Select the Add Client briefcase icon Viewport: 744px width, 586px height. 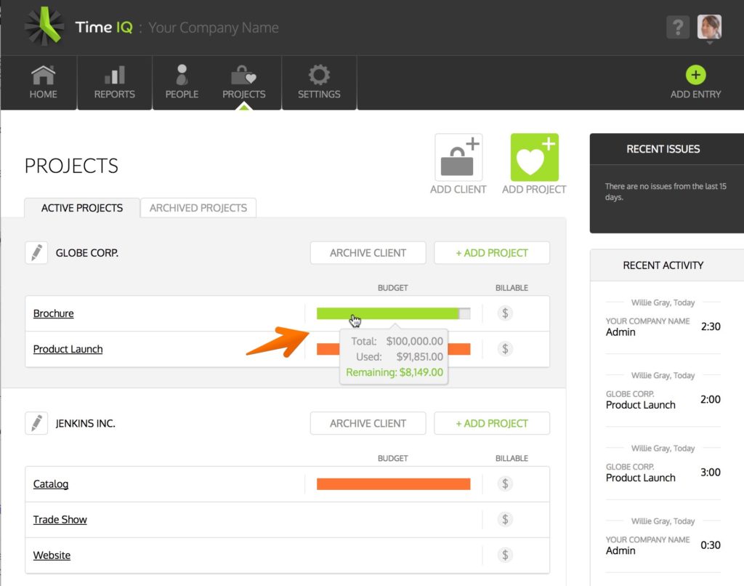pos(458,155)
